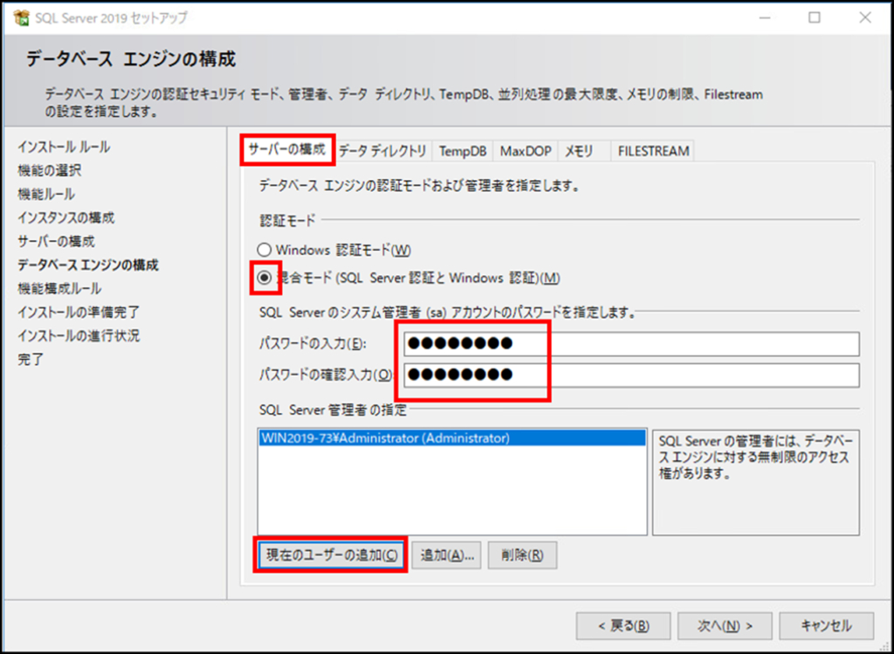Click 機能構成ルール step in sidebar
Viewport: 894px width, 654px height.
click(x=59, y=288)
